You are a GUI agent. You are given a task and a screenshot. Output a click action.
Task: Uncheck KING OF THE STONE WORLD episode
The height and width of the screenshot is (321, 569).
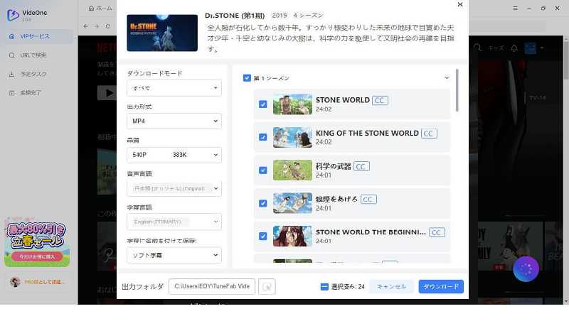263,137
